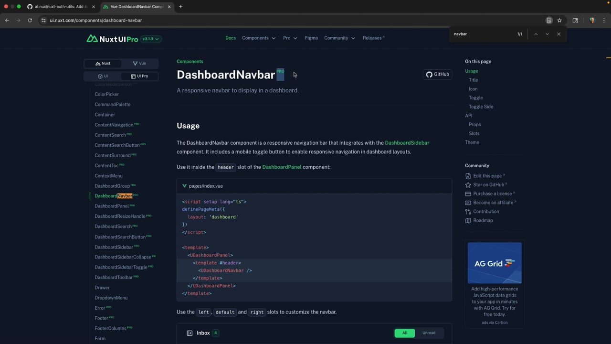
Task: Click the Contribution git icon
Action: 468,212
